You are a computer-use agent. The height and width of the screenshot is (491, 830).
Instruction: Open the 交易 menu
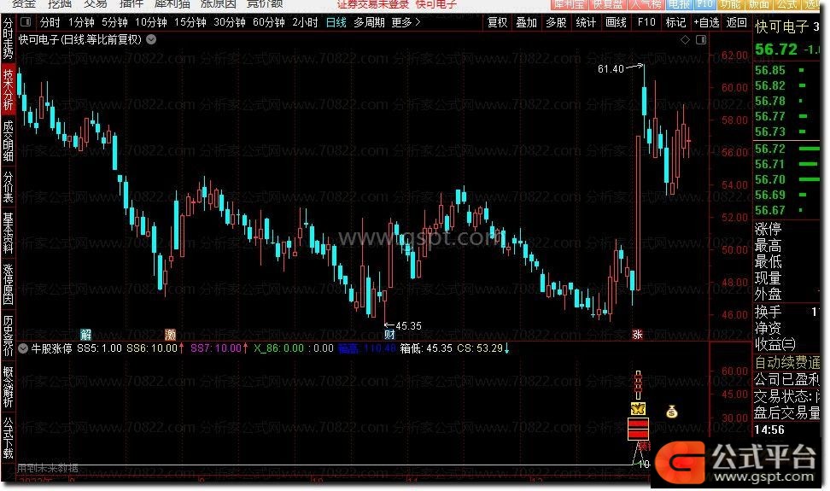tap(96, 4)
